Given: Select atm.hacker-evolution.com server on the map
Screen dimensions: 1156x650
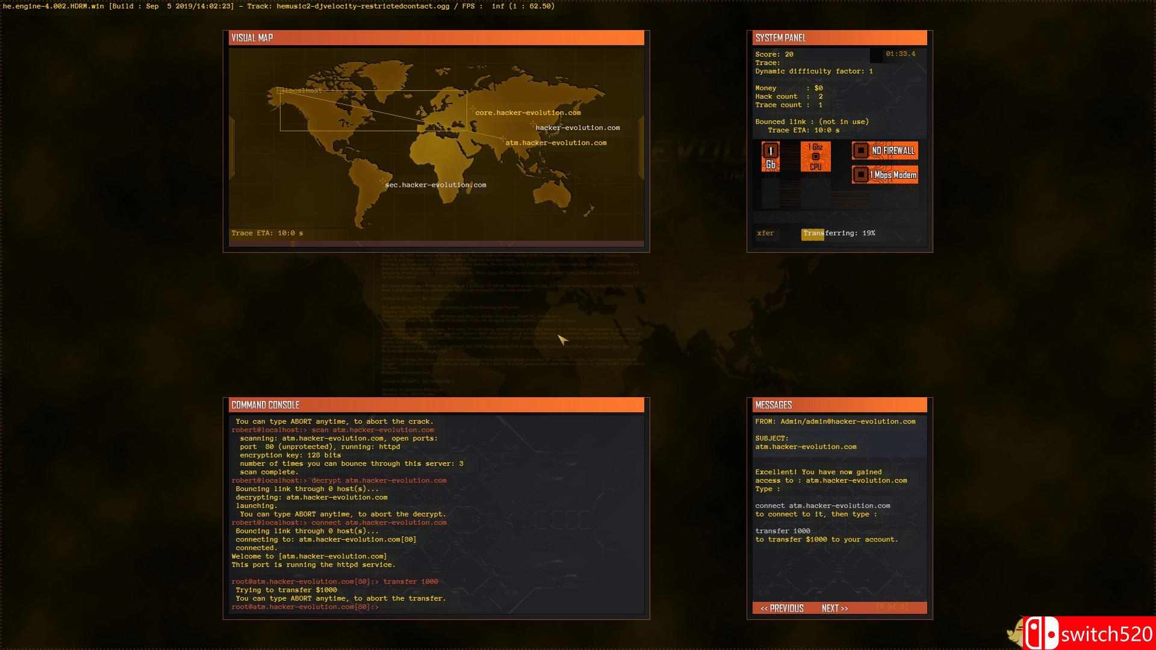Looking at the screenshot, I should (555, 143).
